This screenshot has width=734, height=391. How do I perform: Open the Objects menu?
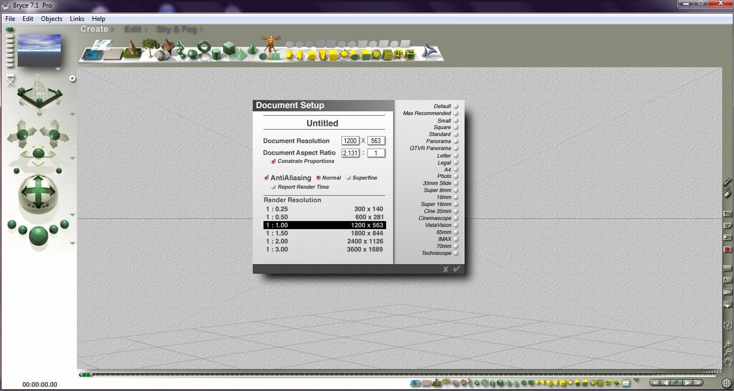pyautogui.click(x=52, y=19)
